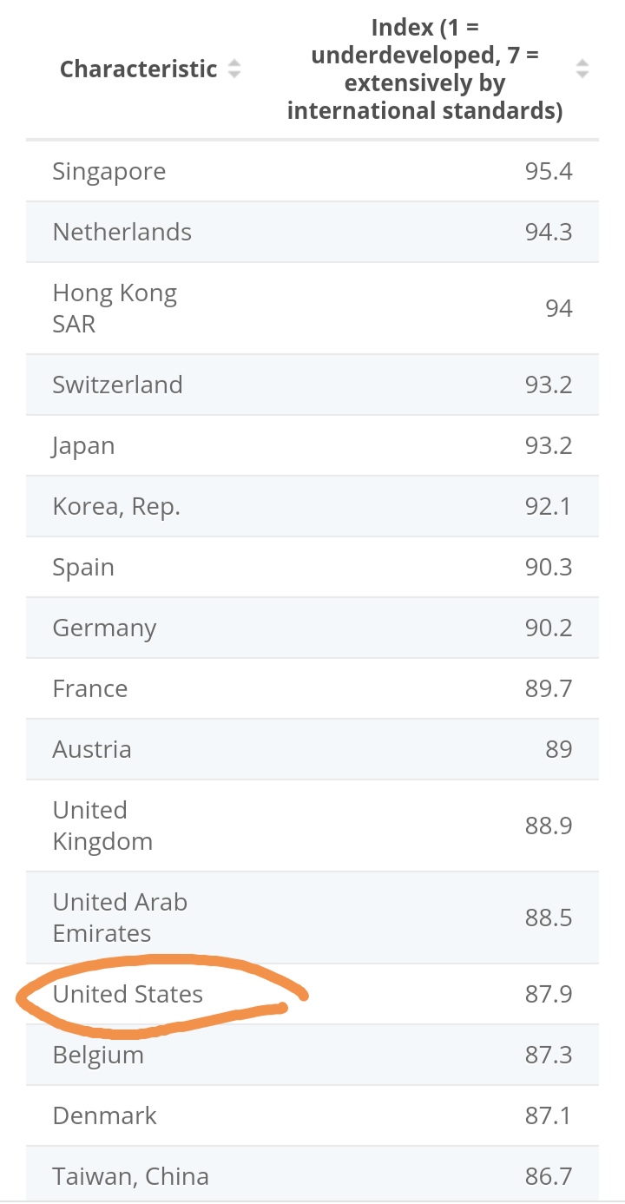
Task: Click on Japan in the table
Action: coord(84,446)
